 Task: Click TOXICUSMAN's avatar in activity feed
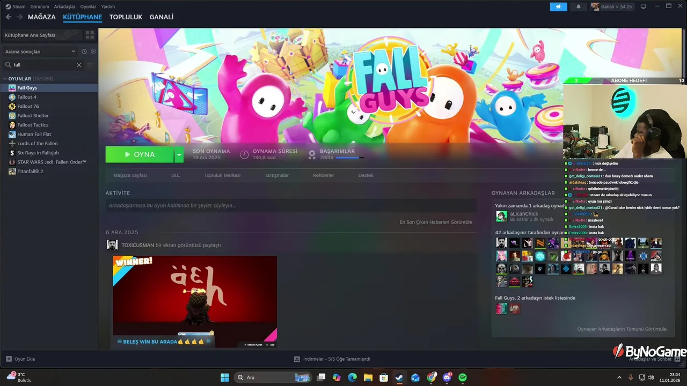[112, 245]
